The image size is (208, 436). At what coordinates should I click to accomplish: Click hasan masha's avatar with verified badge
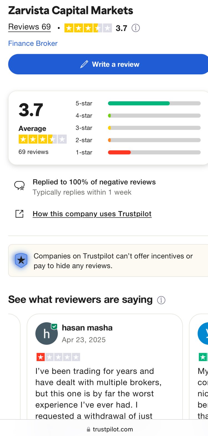[x=47, y=334]
